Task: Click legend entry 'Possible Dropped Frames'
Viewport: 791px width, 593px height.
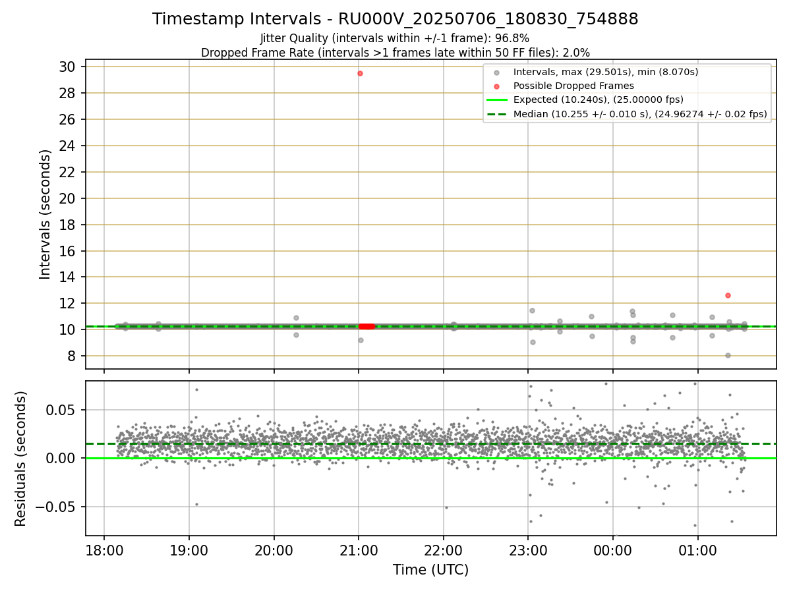Action: (x=573, y=86)
